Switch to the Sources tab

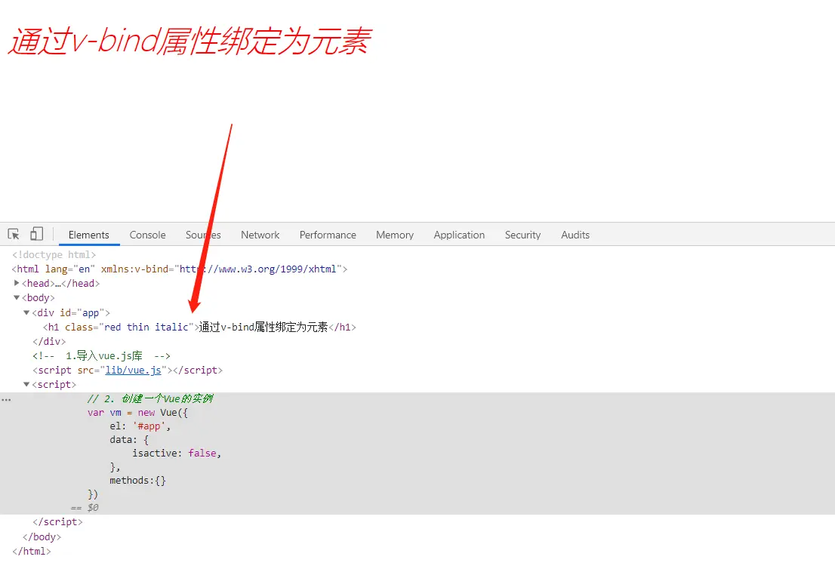(x=203, y=235)
